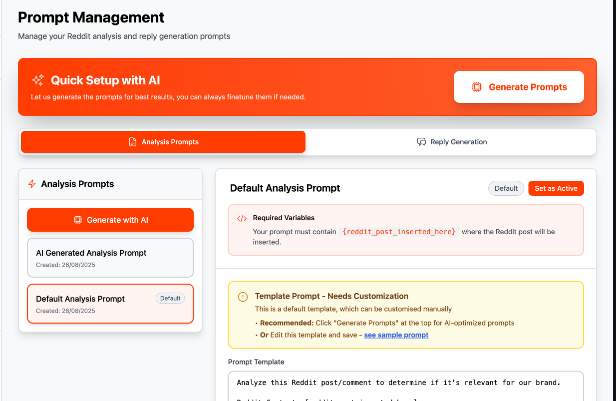616x401 pixels.
Task: Click the Let us generate the prompts description
Action: click(x=168, y=97)
